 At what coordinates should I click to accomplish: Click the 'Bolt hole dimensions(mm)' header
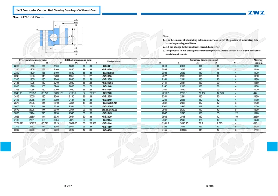click(x=78, y=60)
